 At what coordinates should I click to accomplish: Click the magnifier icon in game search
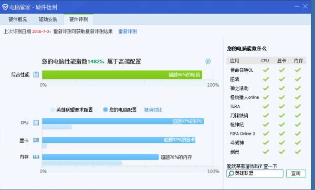(231, 173)
